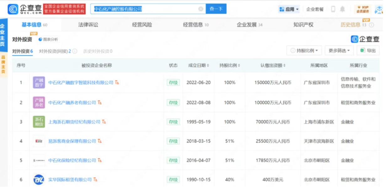
Task: Open 中石化产融养老有限公司 link
Action: click(x=72, y=102)
